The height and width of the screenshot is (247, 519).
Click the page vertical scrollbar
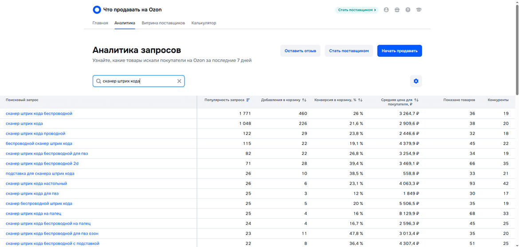coord(517,50)
